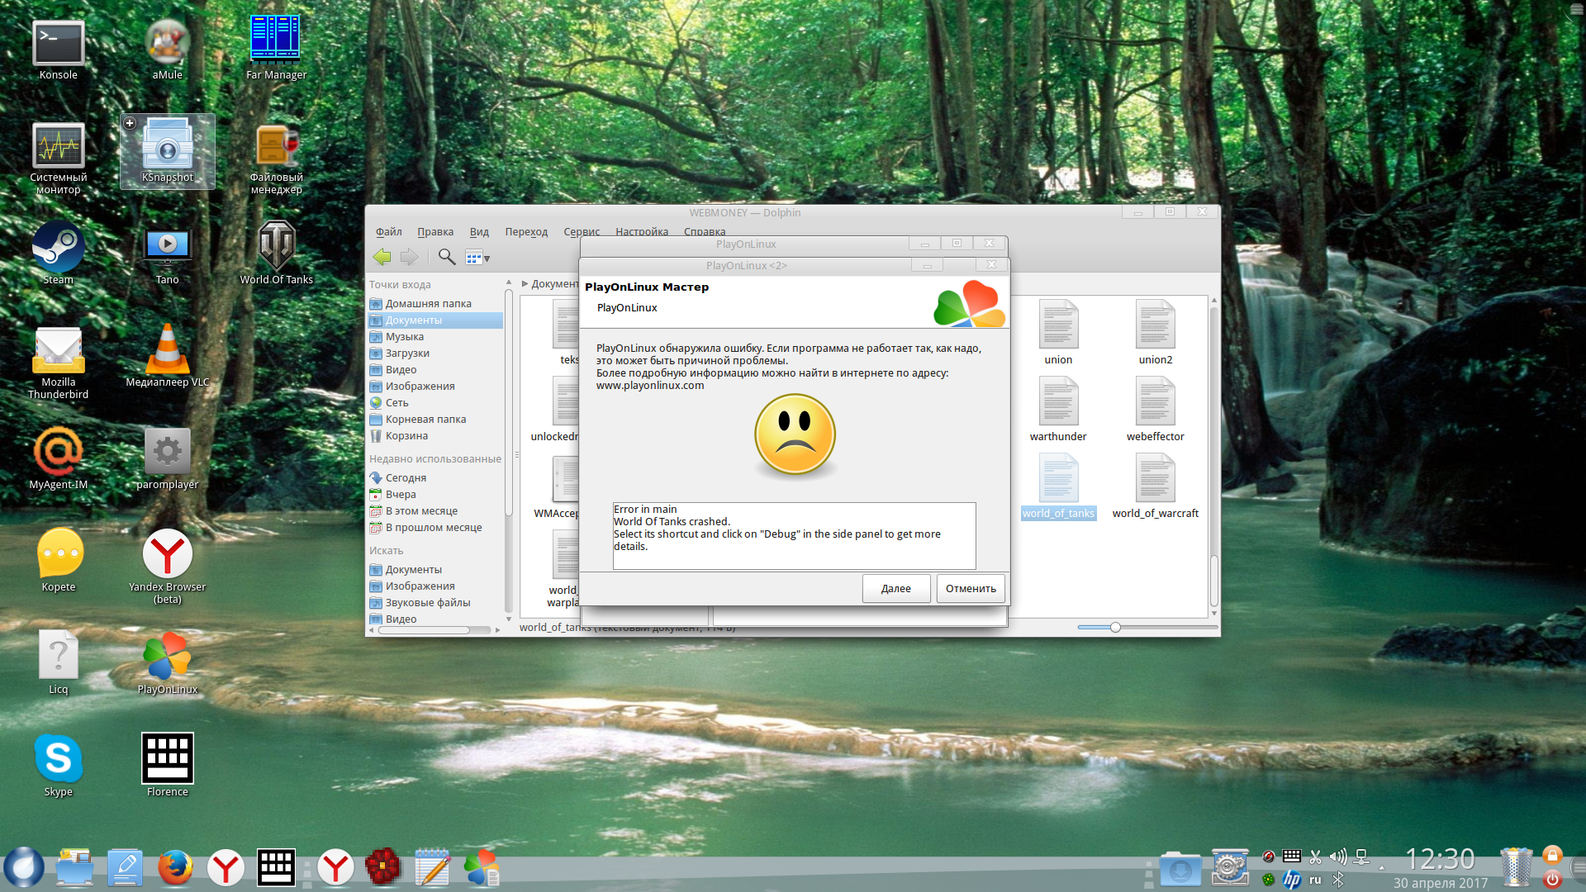Adjust the Dolphin icon zoom slider

pyautogui.click(x=1115, y=628)
